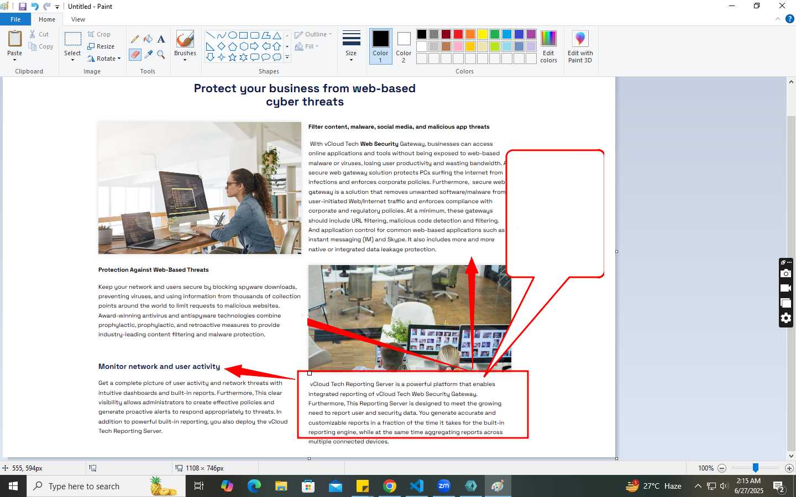Open Visual Studio Code from taskbar
Viewport: 796px width, 497px height.
(x=417, y=486)
